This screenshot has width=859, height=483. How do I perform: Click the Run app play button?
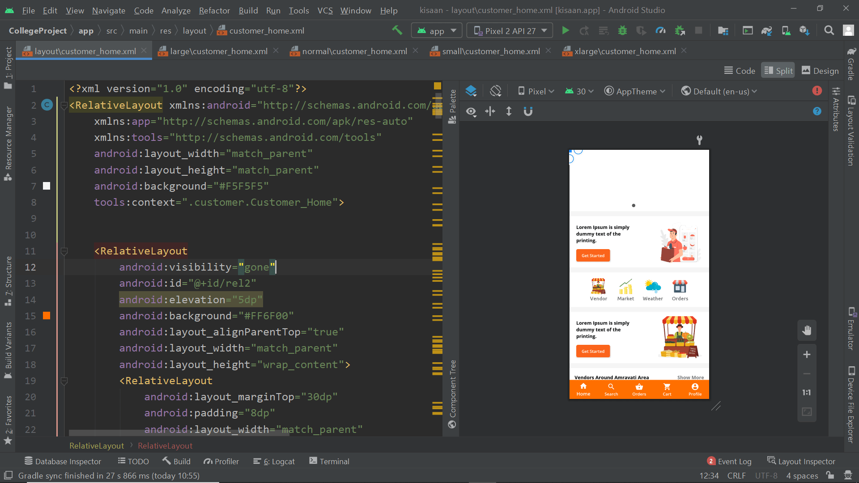point(566,30)
